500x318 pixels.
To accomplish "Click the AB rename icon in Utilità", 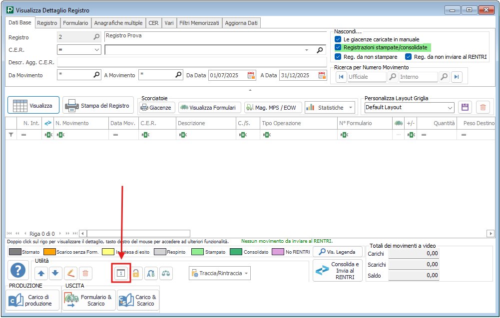I will [x=150, y=273].
